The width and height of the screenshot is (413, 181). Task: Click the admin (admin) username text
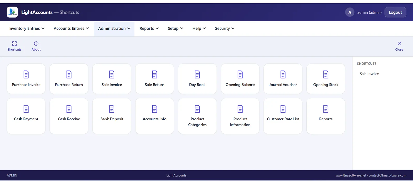369,12
